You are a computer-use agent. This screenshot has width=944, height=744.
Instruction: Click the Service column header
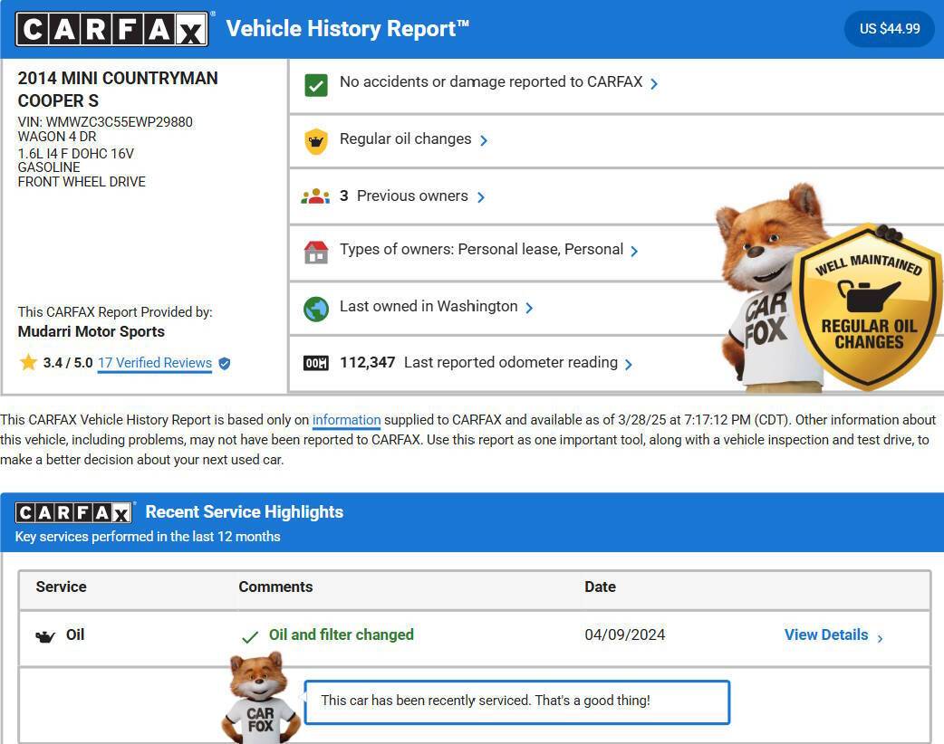(x=61, y=587)
